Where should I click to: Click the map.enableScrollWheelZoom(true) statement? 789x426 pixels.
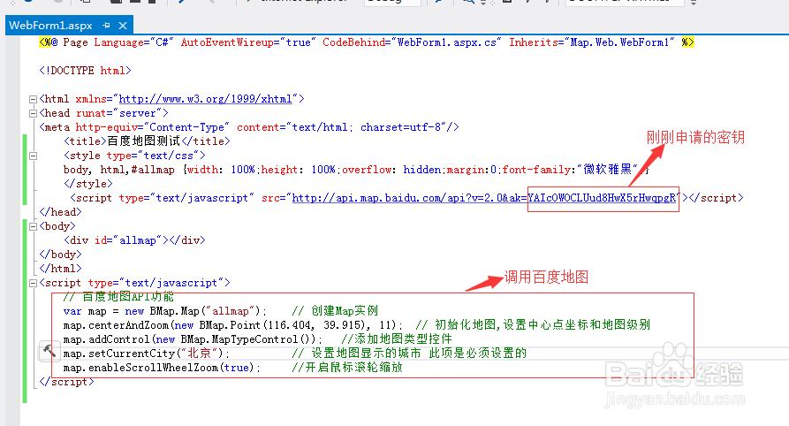click(162, 368)
